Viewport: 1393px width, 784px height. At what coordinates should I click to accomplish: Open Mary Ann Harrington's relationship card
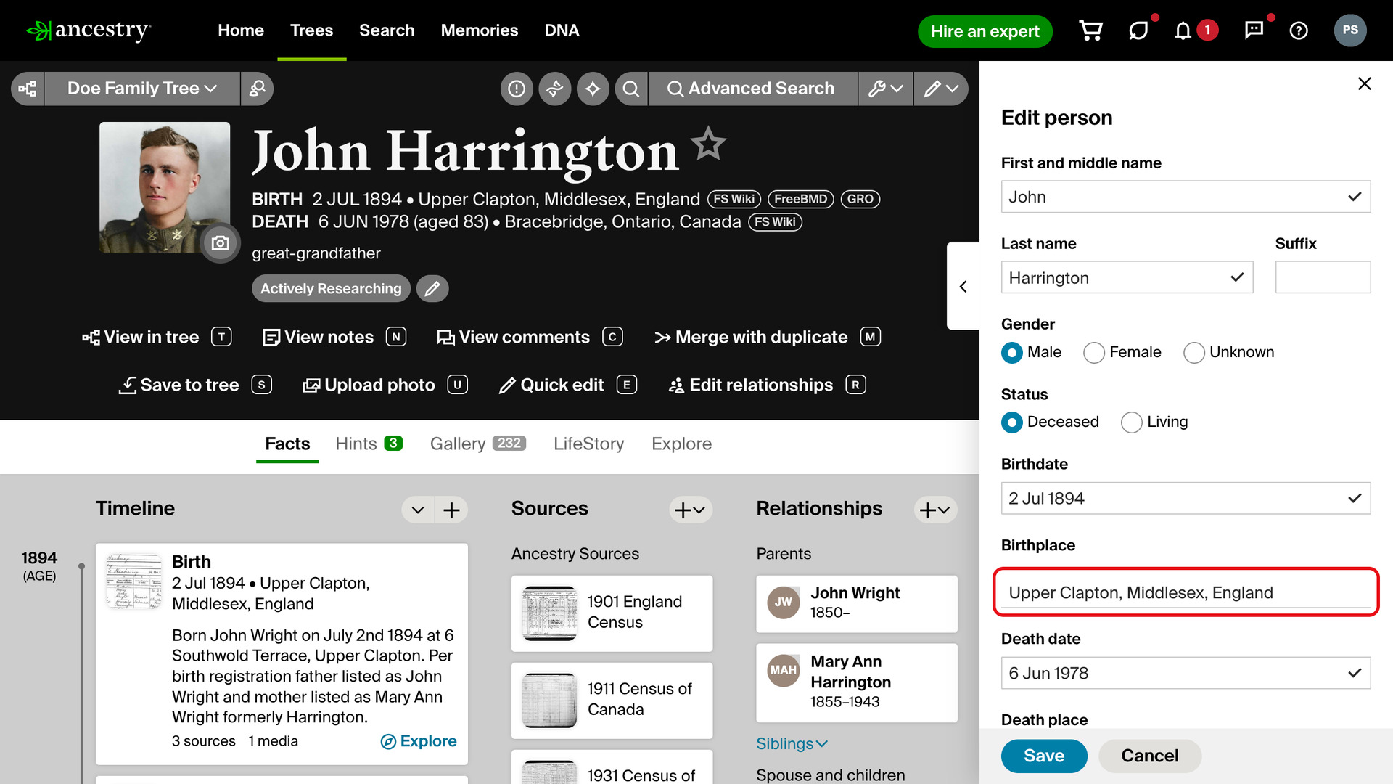[x=856, y=682]
